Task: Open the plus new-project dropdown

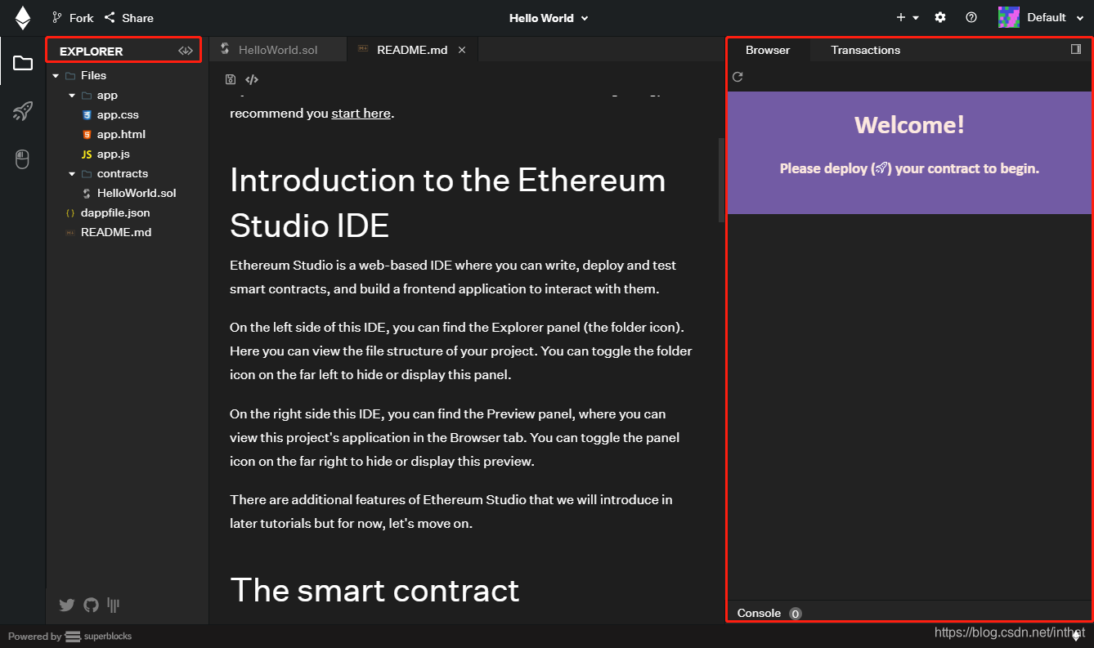Action: click(907, 18)
